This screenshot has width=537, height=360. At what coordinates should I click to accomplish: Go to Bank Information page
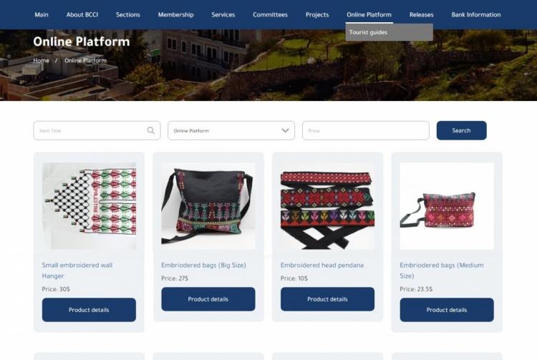pyautogui.click(x=475, y=15)
